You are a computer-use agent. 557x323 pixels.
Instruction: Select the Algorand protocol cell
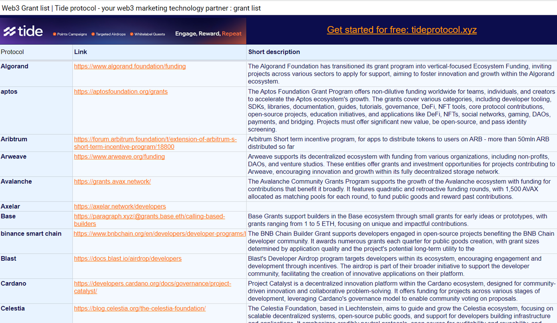pos(36,73)
